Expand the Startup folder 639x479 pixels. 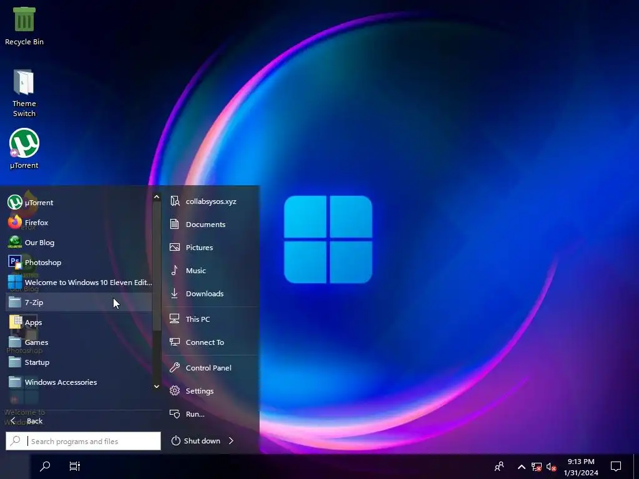coord(79,362)
